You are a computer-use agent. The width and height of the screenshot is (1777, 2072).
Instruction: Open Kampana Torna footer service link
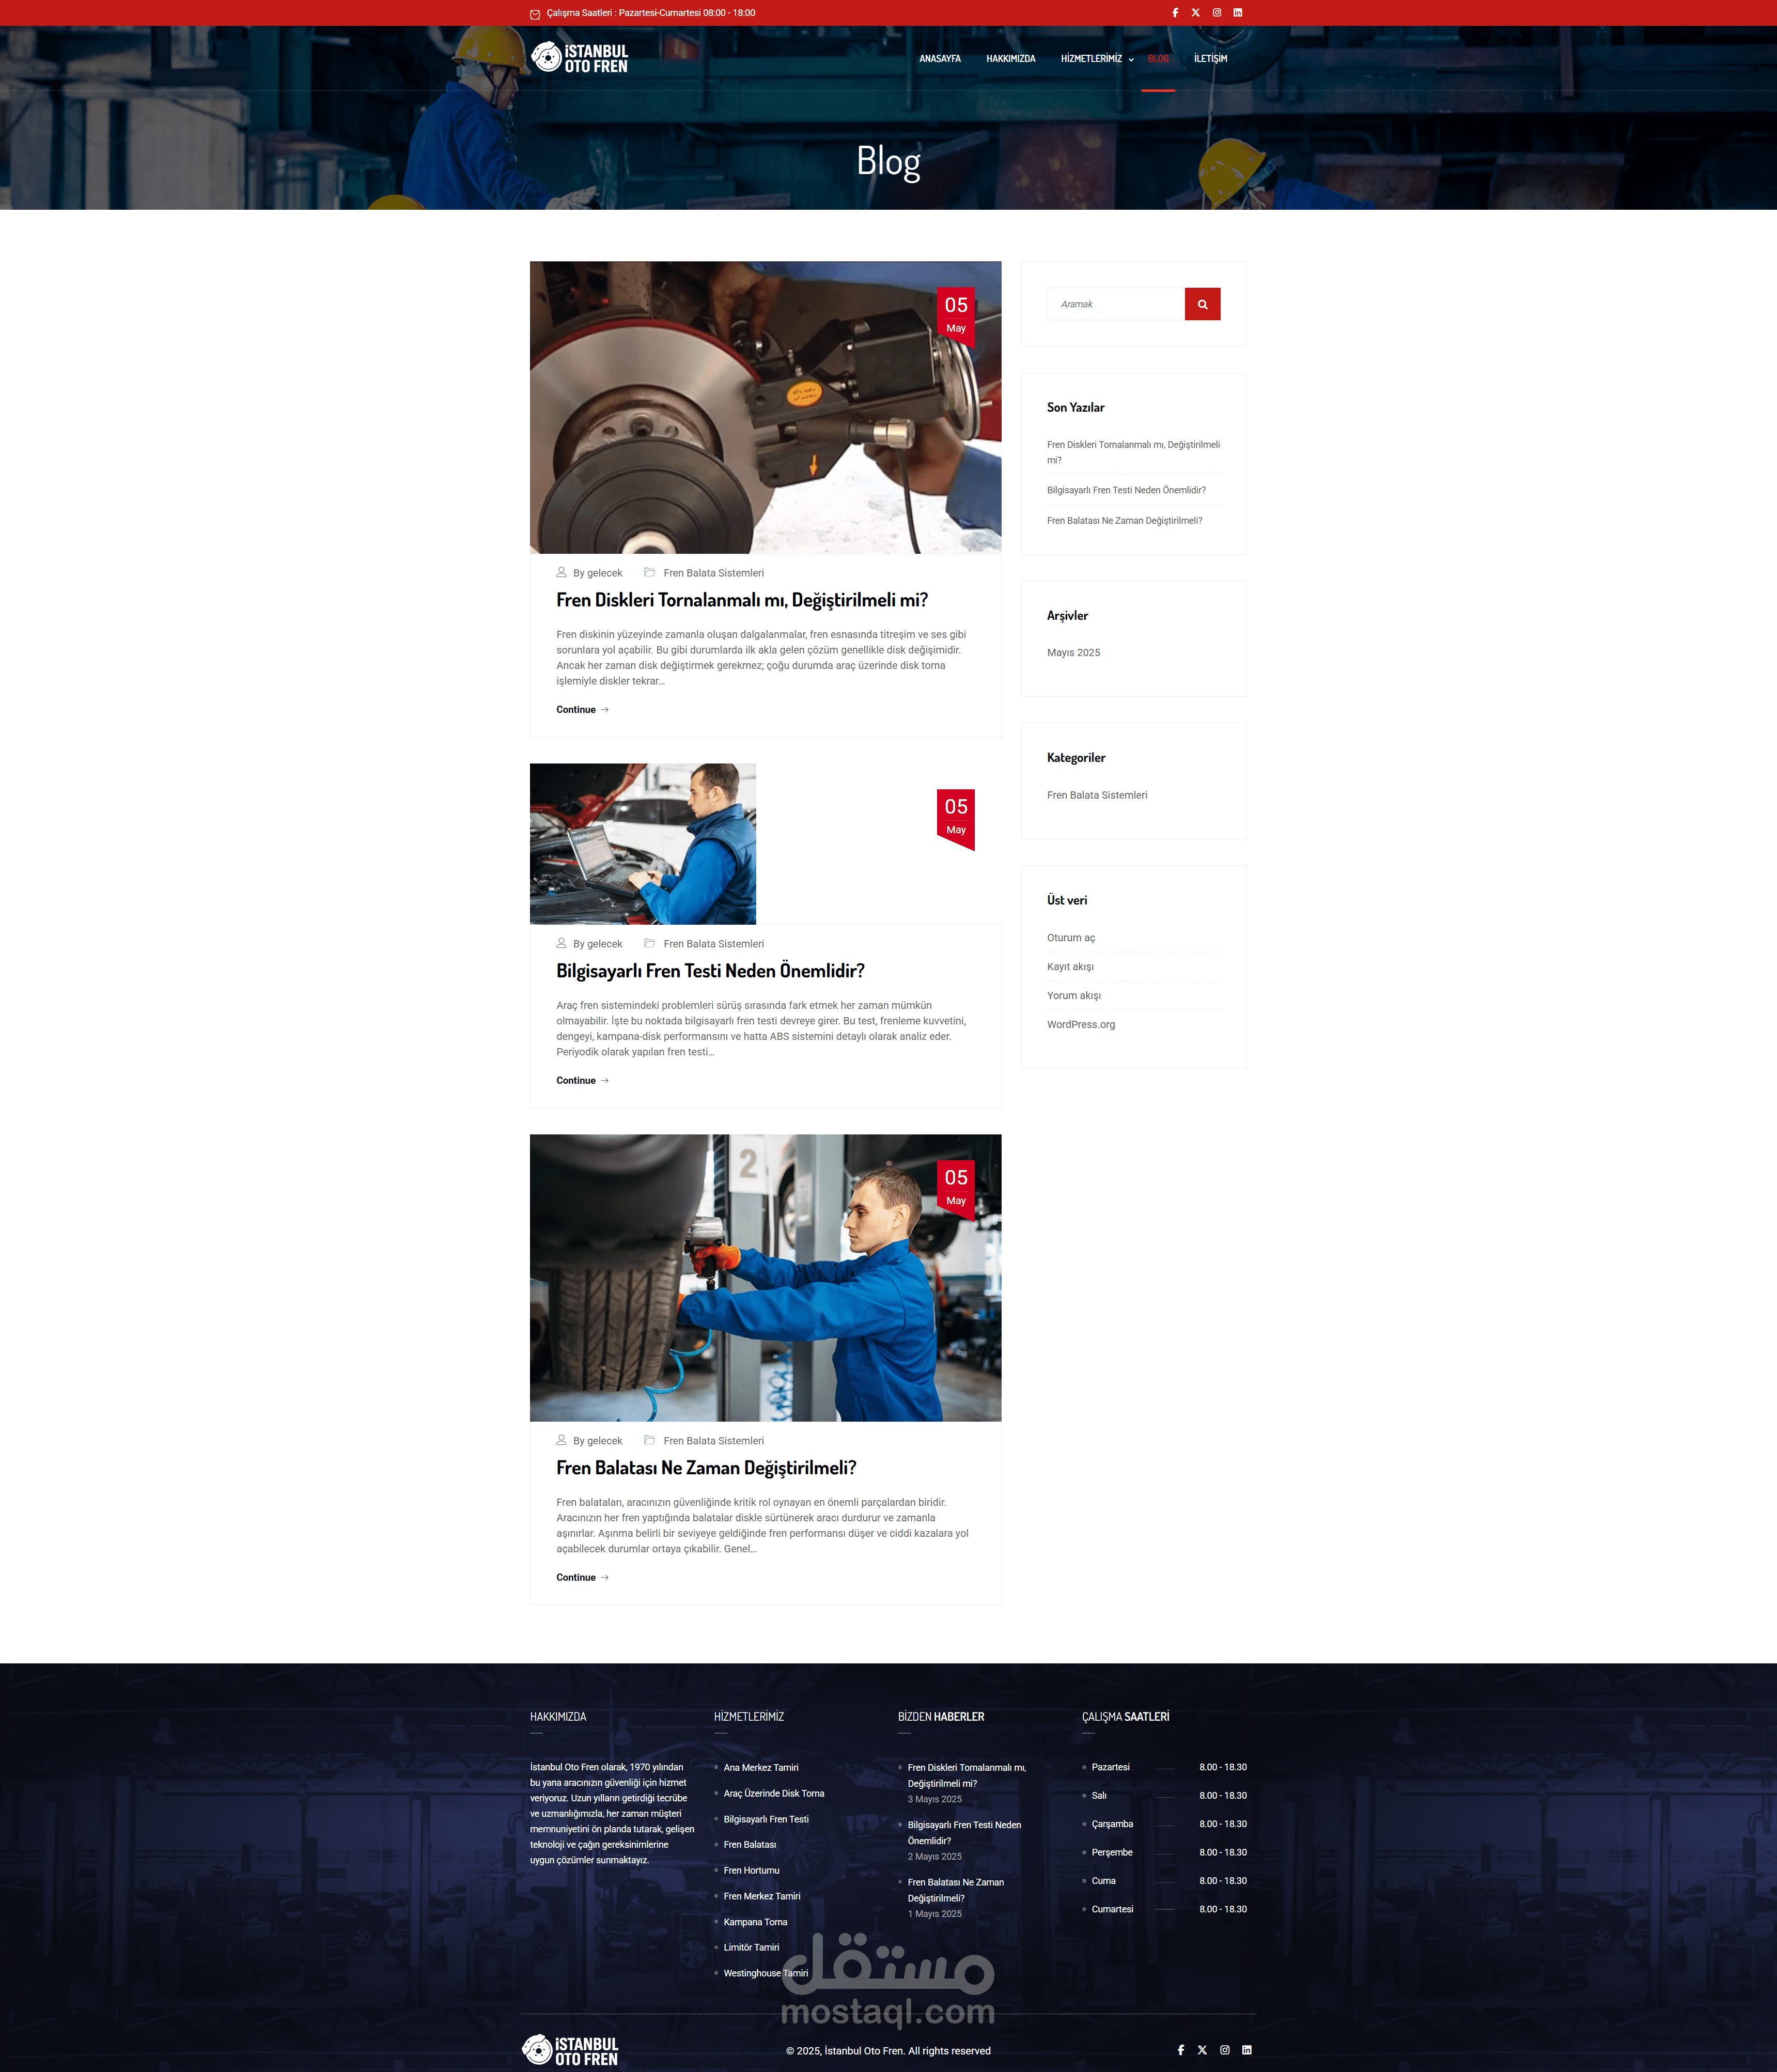[755, 1922]
